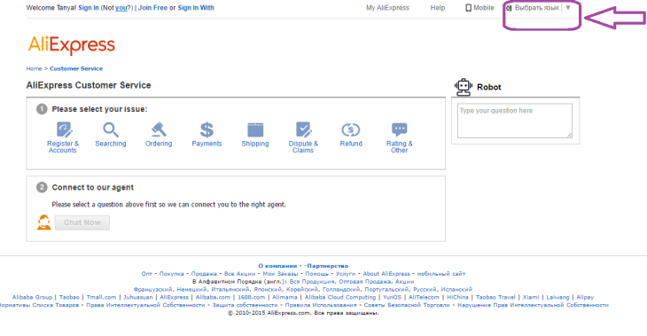647x336 pixels.
Task: Open Juhuasuan footer link
Action: click(138, 297)
